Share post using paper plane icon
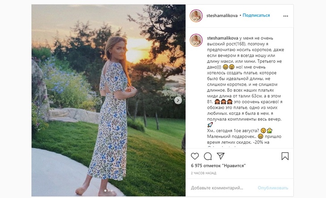Image resolution: width=326 pixels, height=198 pixels. pyautogui.click(x=221, y=156)
